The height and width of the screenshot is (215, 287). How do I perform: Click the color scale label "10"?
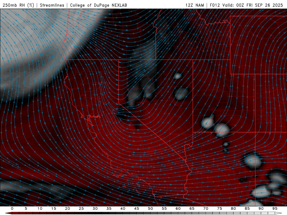(x=40, y=209)
